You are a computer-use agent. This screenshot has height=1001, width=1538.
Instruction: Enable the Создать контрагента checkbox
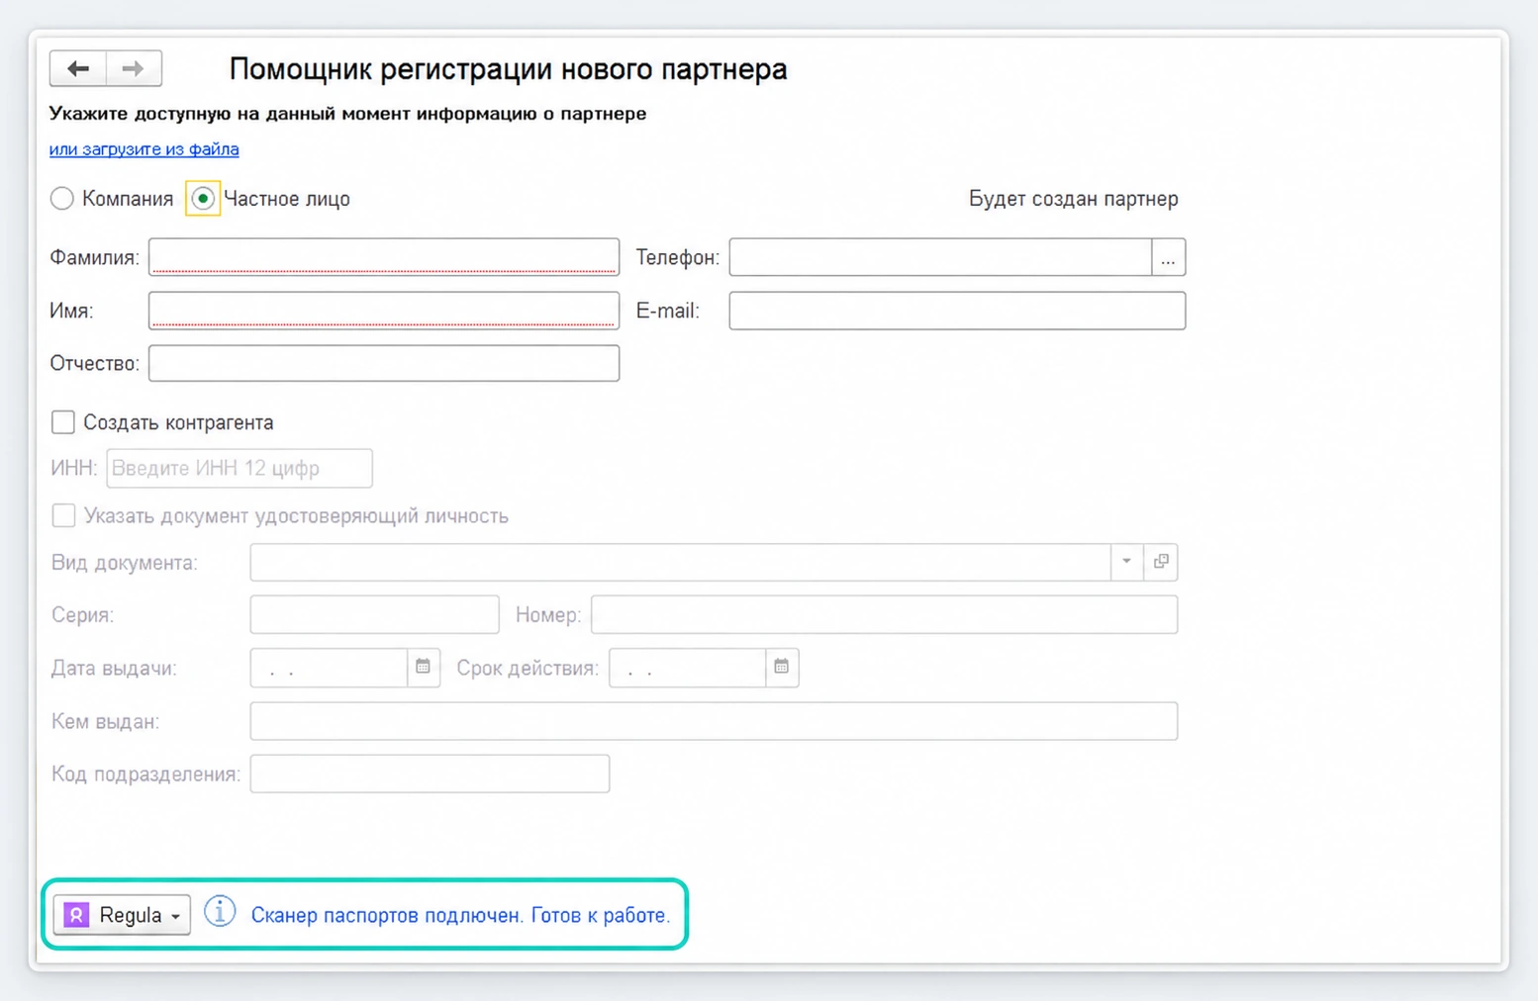[63, 422]
